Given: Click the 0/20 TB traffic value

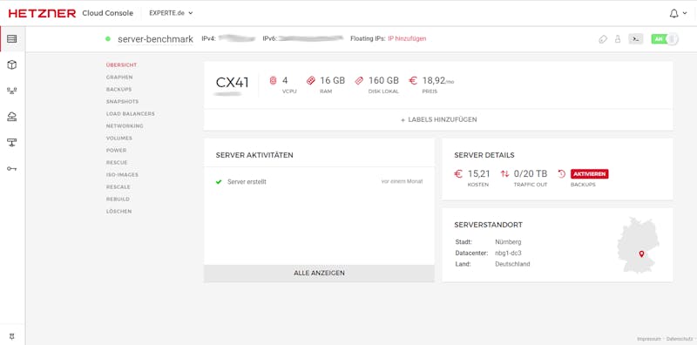Looking at the screenshot, I should click(531, 174).
